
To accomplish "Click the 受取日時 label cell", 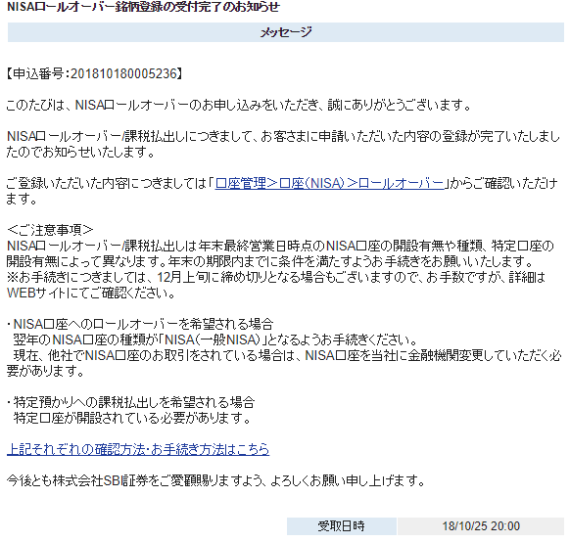I will pyautogui.click(x=342, y=526).
